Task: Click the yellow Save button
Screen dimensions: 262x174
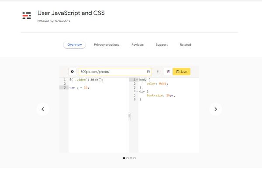Action: pyautogui.click(x=182, y=72)
